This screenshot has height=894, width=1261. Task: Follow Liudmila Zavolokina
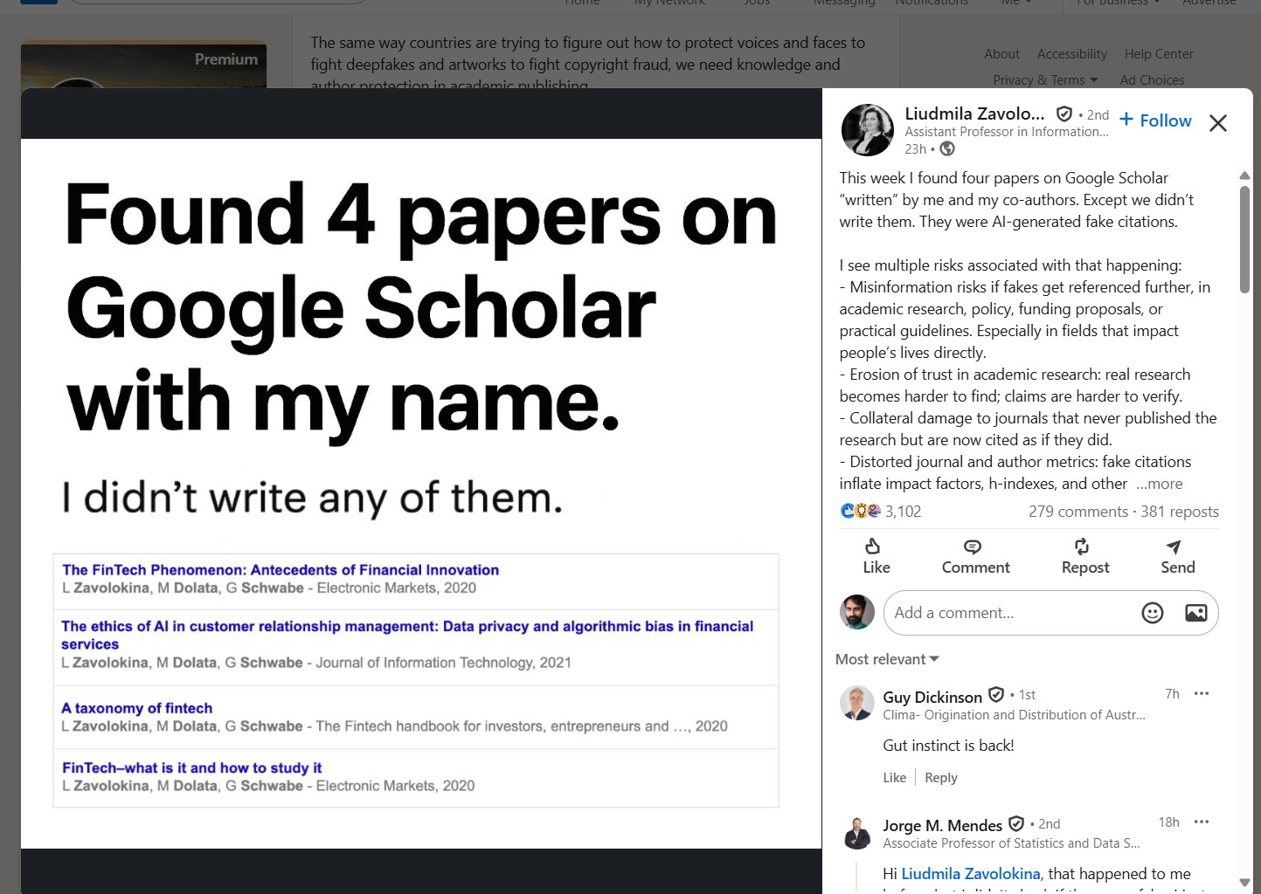click(x=1155, y=120)
